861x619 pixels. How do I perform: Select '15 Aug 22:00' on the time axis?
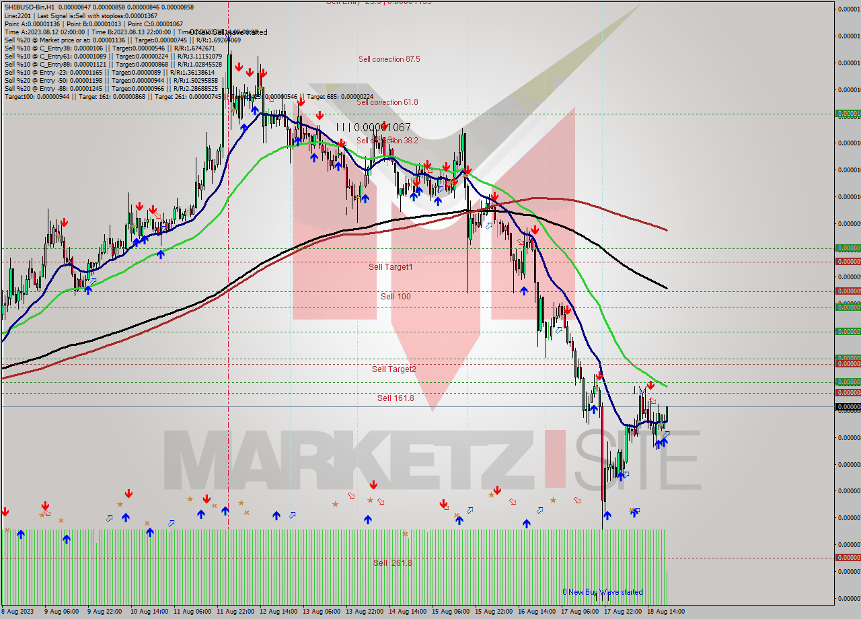pyautogui.click(x=493, y=612)
